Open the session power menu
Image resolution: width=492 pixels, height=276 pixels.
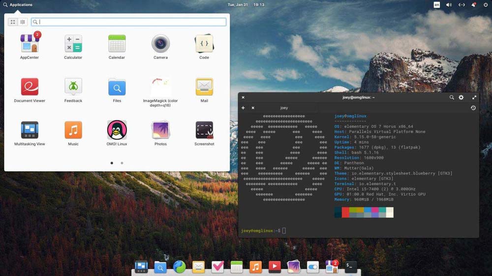click(486, 5)
